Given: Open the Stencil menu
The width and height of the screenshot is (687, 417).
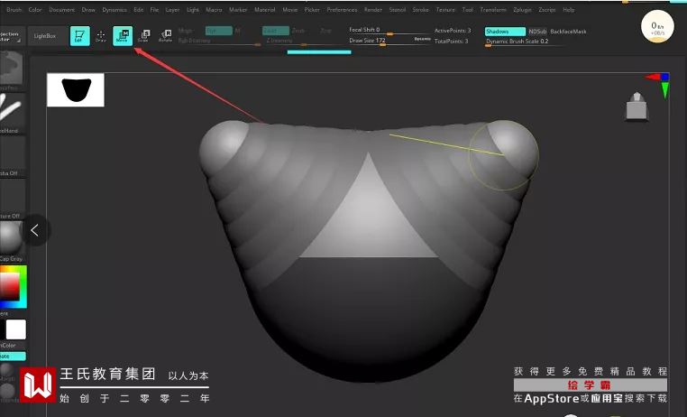Looking at the screenshot, I should [398, 10].
